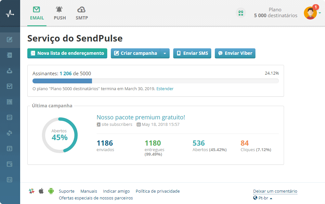This screenshot has width=325, height=204.
Task: Click the wallet sidebar icon
Action: (10, 164)
